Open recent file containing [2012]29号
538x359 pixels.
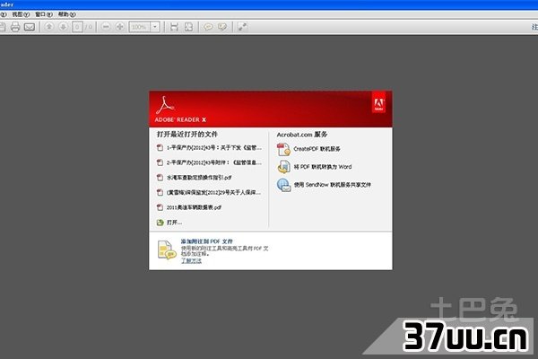pos(213,192)
